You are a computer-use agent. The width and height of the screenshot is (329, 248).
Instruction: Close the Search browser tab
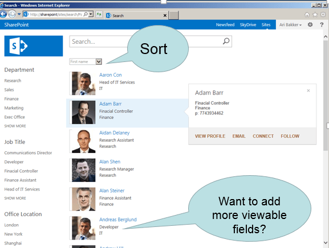point(165,15)
